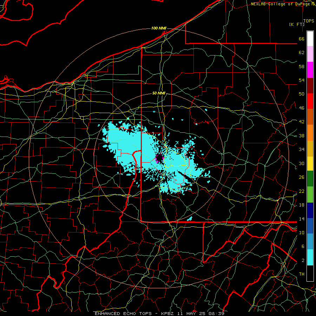Click the 26 label on the legend scale
This screenshot has width=316, height=316.
pyautogui.click(x=302, y=177)
